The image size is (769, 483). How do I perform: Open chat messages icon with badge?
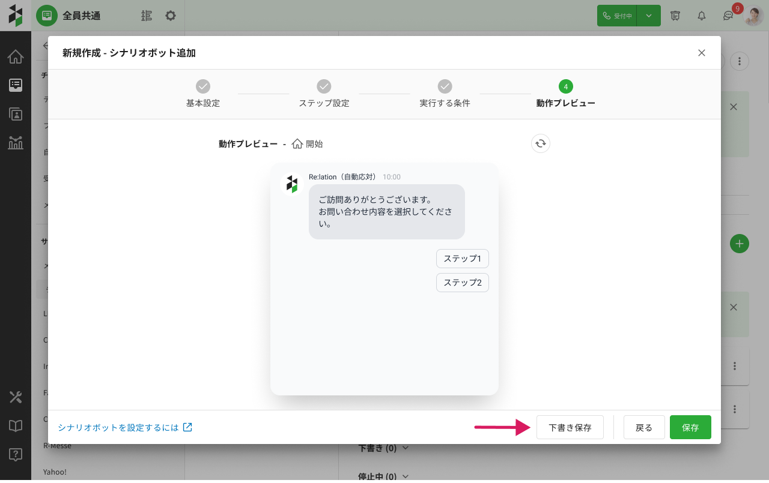[x=728, y=16]
